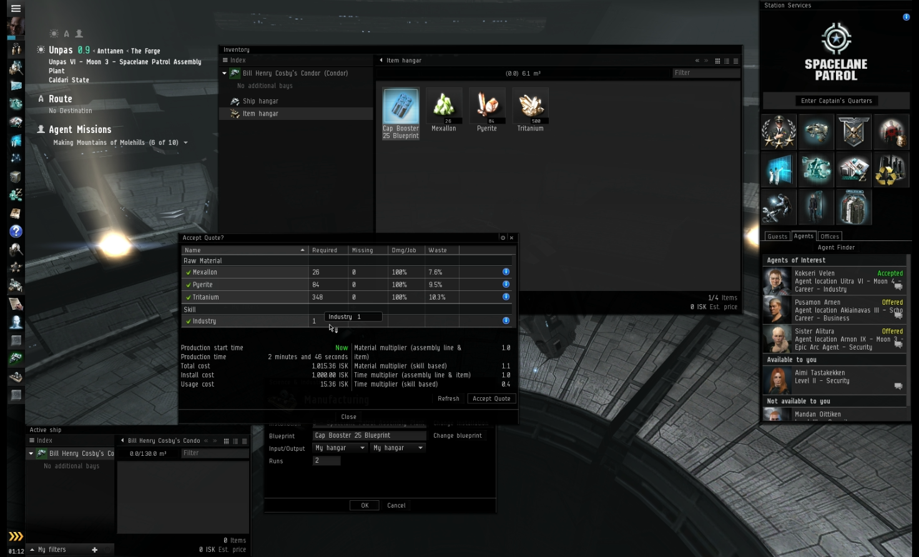Viewport: 919px width, 557px height.
Task: Click the blue help question mark in sidebar
Action: [16, 231]
